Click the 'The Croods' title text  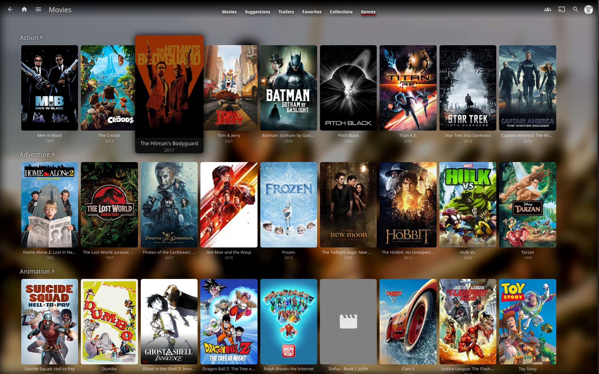[x=109, y=135]
